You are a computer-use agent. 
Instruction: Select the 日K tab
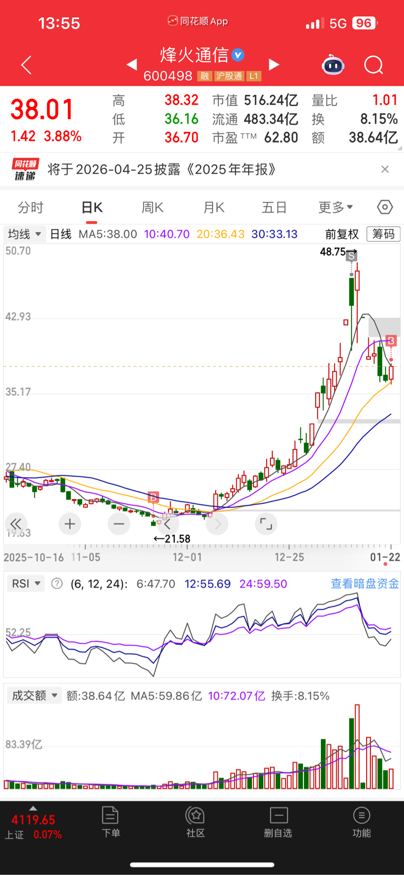92,207
